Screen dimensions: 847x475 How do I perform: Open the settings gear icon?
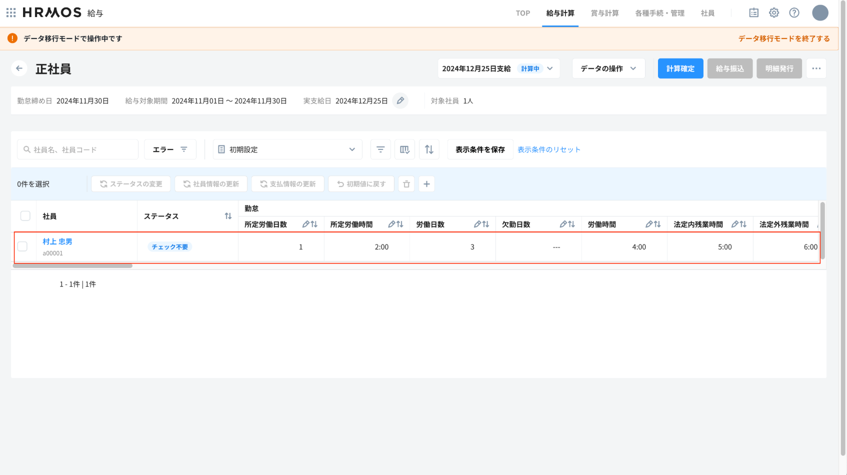pos(774,13)
